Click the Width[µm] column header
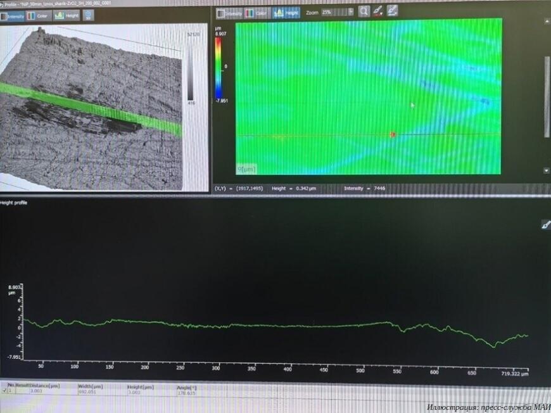 click(x=91, y=386)
